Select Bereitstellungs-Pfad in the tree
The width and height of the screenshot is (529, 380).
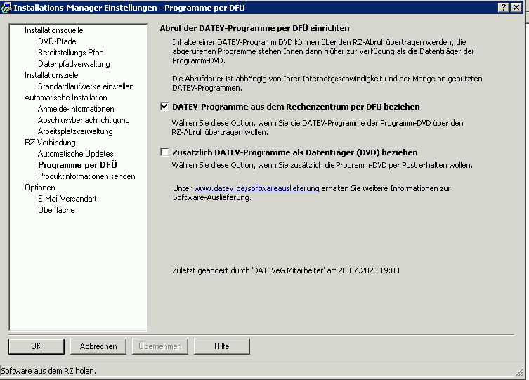coord(70,53)
